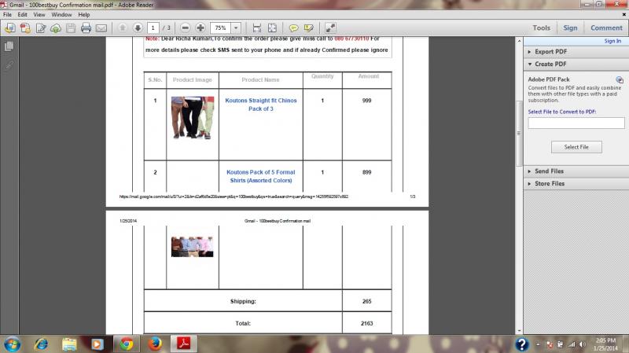Open the page thumbnails panel icon
Screen dimensions: 629x353
click(9, 46)
